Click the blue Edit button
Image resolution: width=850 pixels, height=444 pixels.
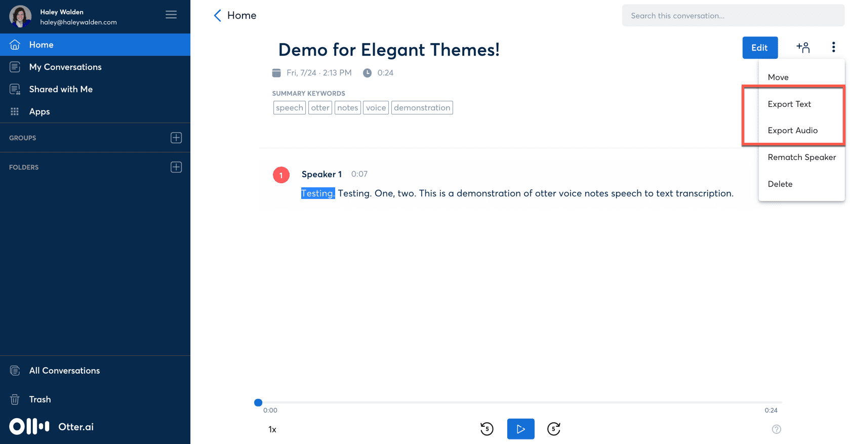(760, 48)
